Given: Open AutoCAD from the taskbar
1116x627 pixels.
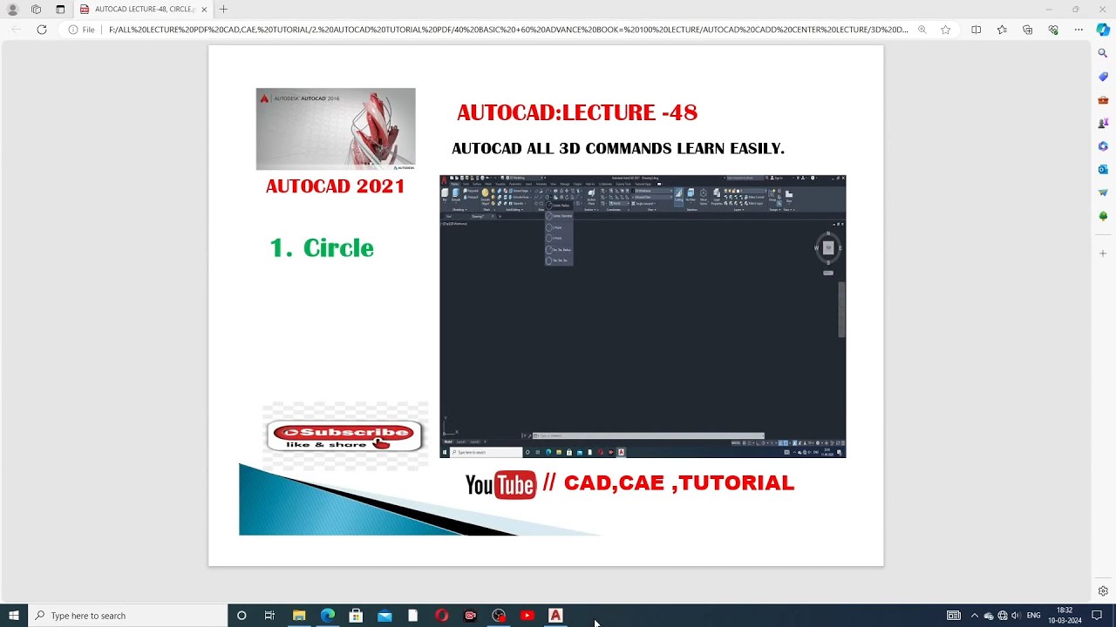Looking at the screenshot, I should (555, 616).
